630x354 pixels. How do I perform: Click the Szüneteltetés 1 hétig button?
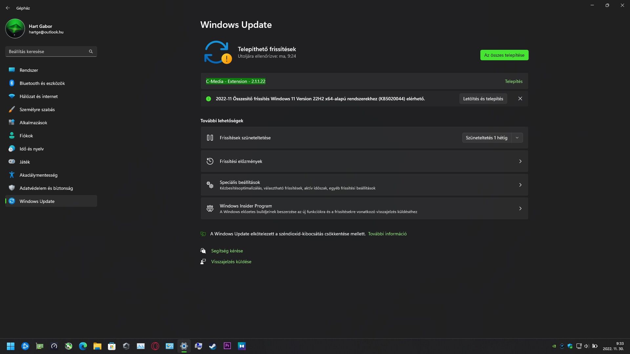487,138
